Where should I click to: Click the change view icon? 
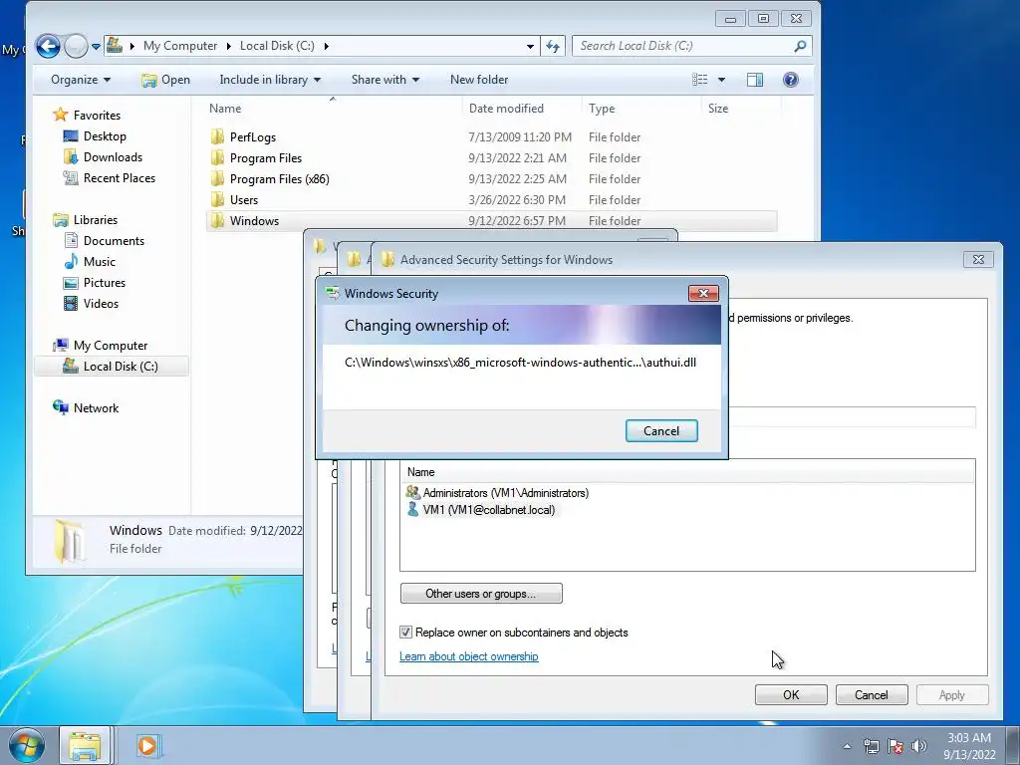pyautogui.click(x=700, y=80)
